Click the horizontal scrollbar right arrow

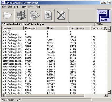pyautogui.click(x=106, y=95)
